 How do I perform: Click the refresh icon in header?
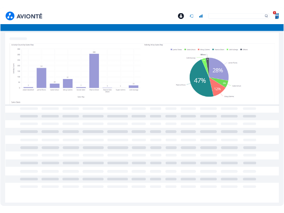[x=191, y=16]
